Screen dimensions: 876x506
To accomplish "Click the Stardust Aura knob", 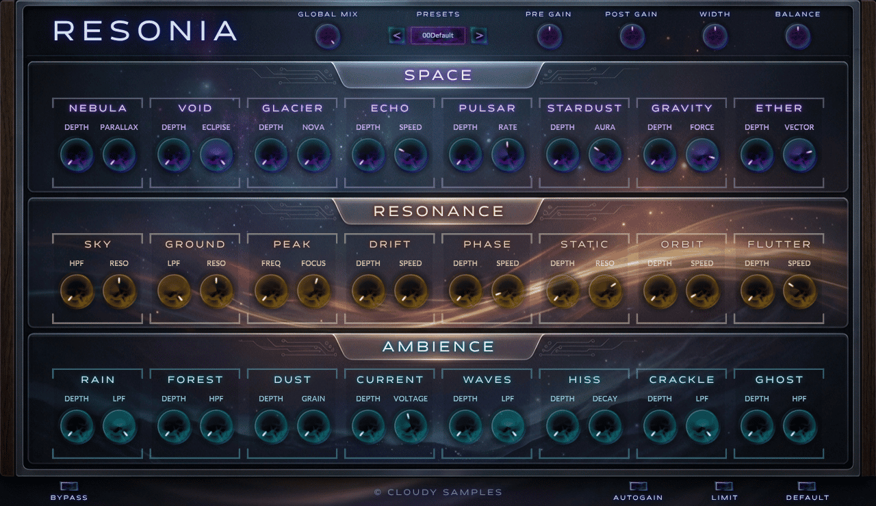I will tap(605, 155).
